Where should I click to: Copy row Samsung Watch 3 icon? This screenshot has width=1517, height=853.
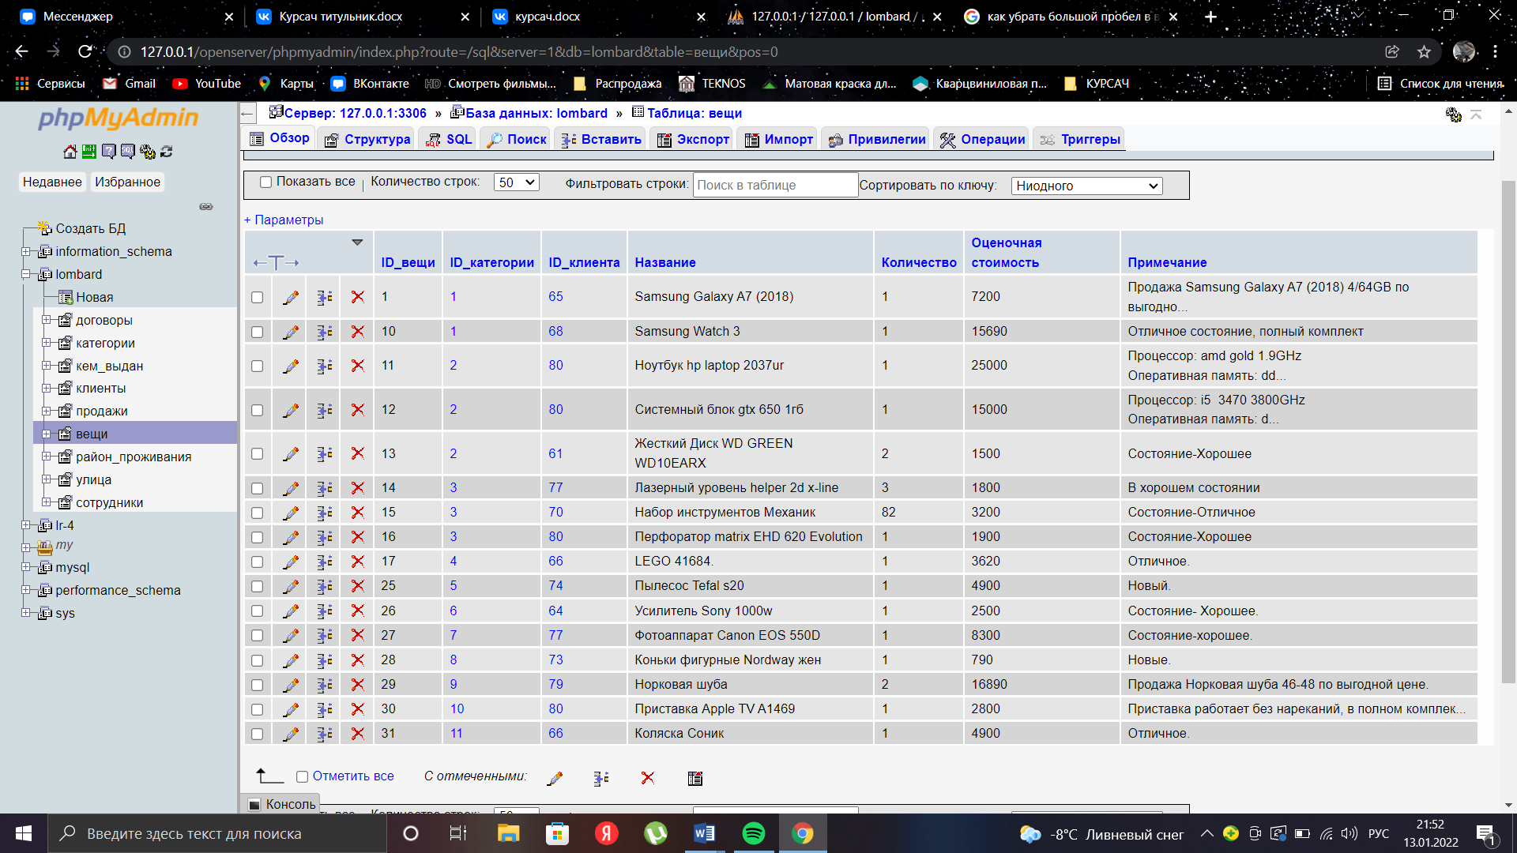click(324, 332)
